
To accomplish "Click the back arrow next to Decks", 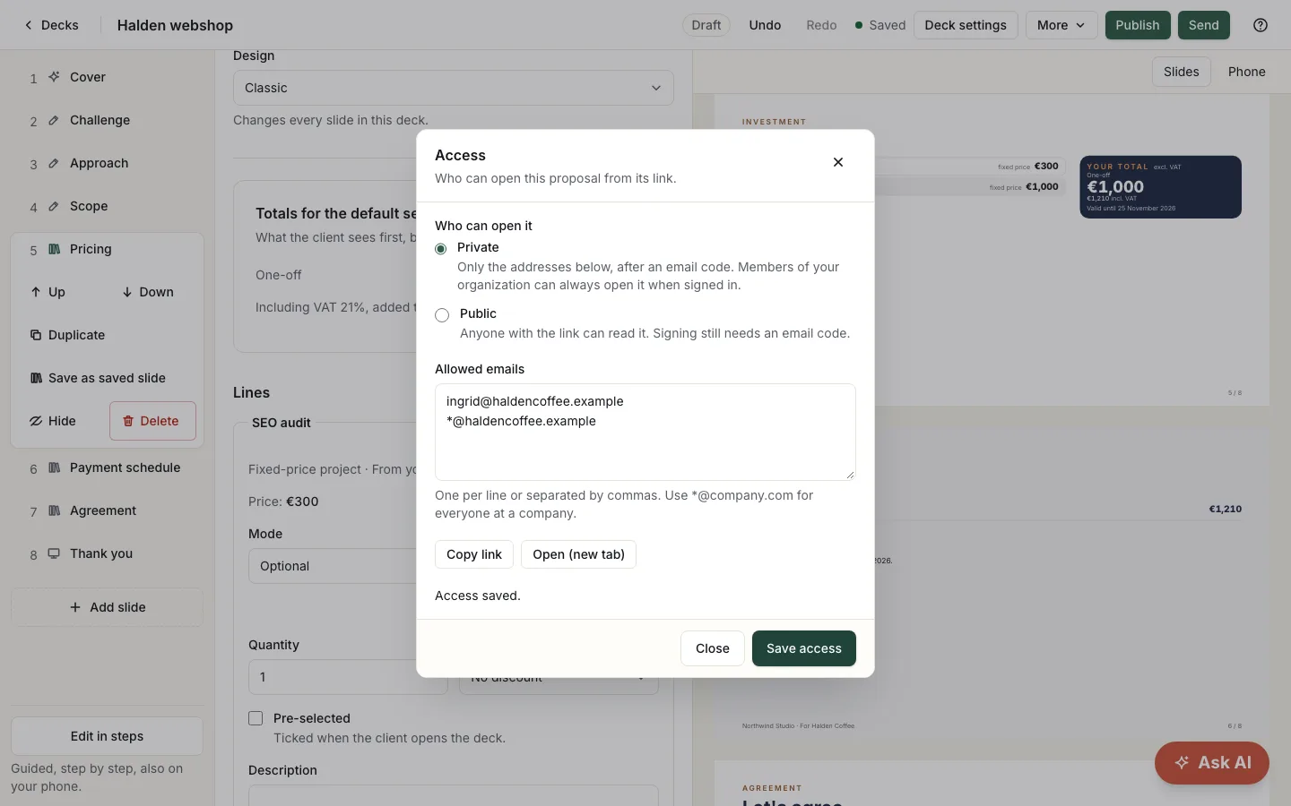I will [29, 25].
